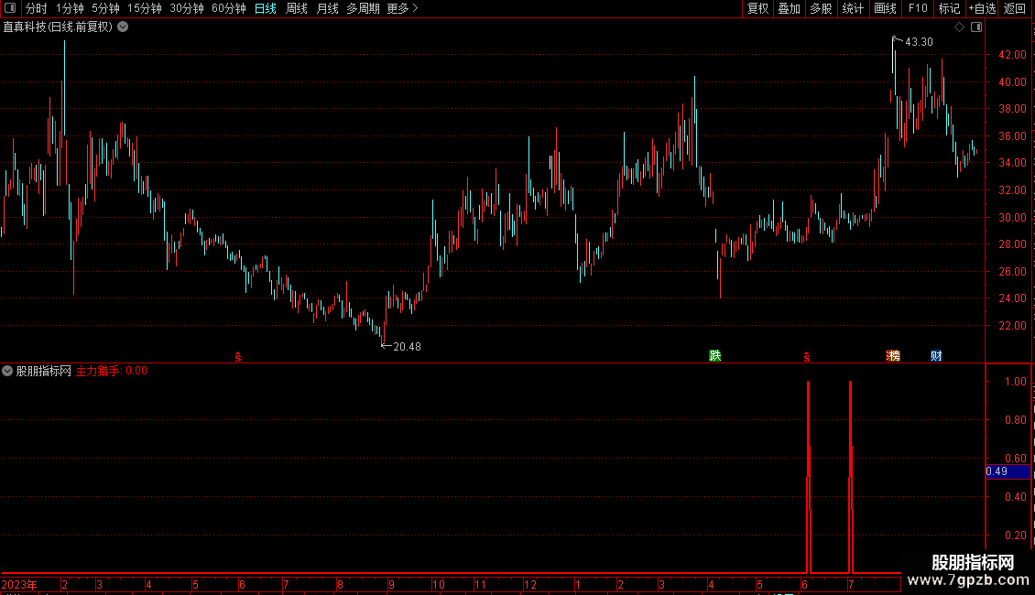Click the 2023年 timeline label
Screen dimensions: 1035x595
pos(19,584)
